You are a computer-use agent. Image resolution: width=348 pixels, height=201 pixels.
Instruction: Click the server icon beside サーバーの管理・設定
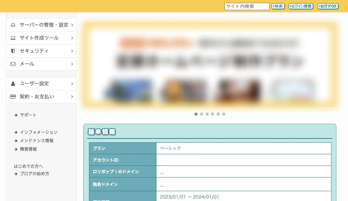click(x=13, y=25)
